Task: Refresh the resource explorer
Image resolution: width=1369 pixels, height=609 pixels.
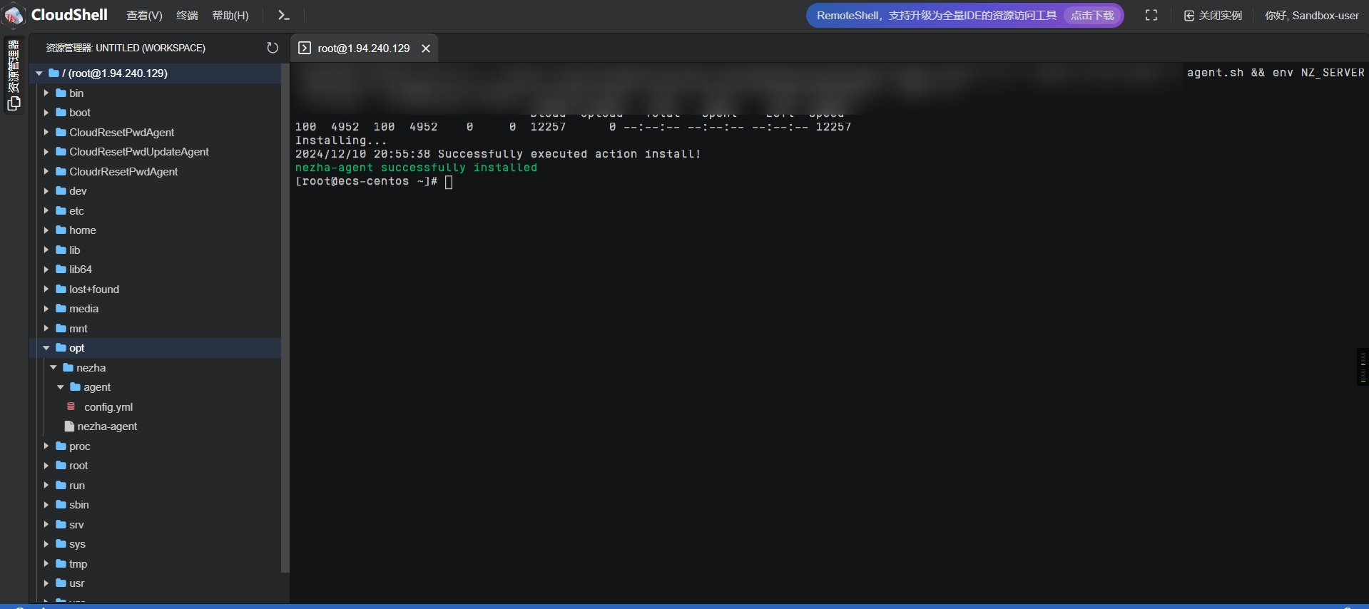Action: pyautogui.click(x=273, y=48)
